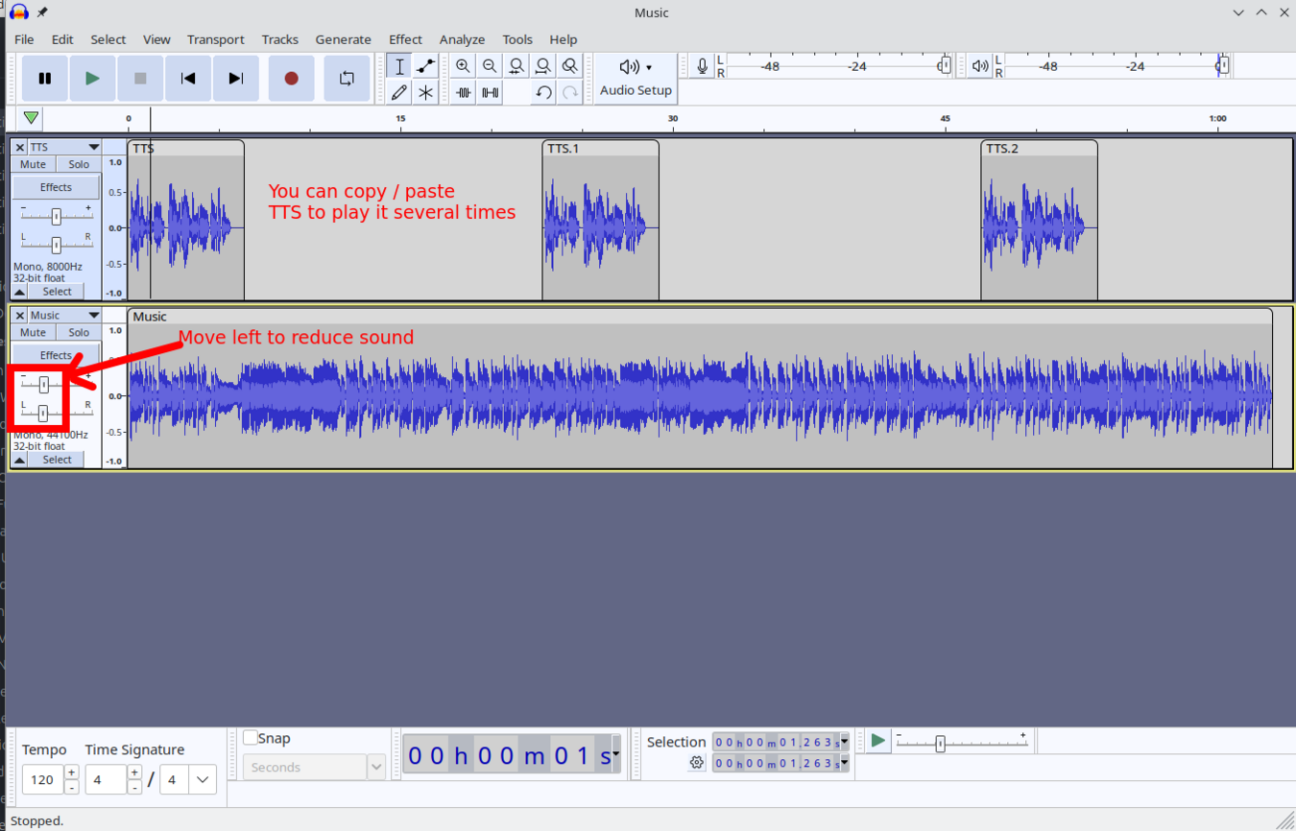The height and width of the screenshot is (831, 1296).
Task: Collapse the Music track with the arrow
Action: [x=19, y=460]
